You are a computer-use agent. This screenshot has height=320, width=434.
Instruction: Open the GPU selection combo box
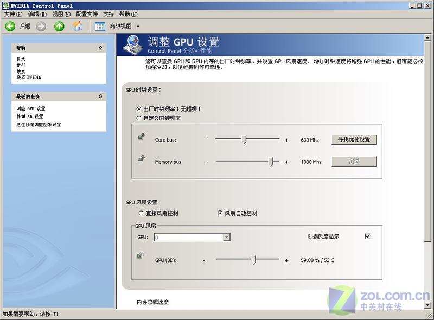[x=192, y=237]
